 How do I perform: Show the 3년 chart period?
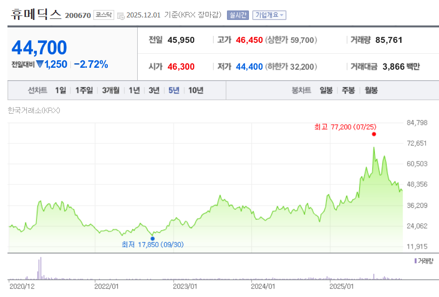point(154,90)
